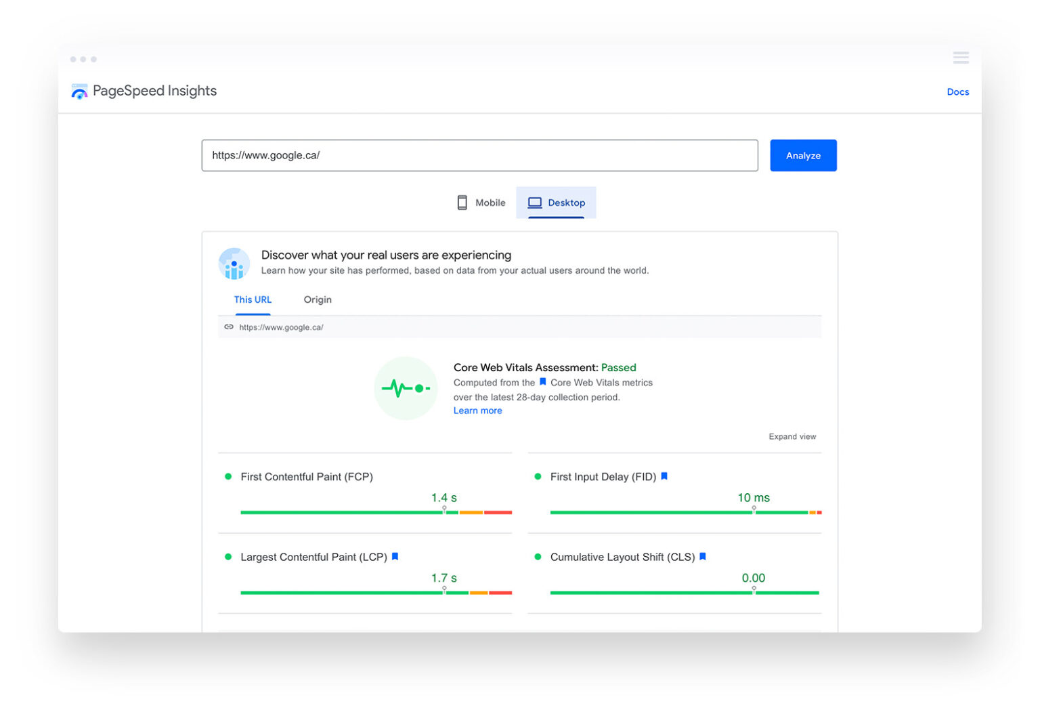Select the This URL tab

click(x=253, y=299)
